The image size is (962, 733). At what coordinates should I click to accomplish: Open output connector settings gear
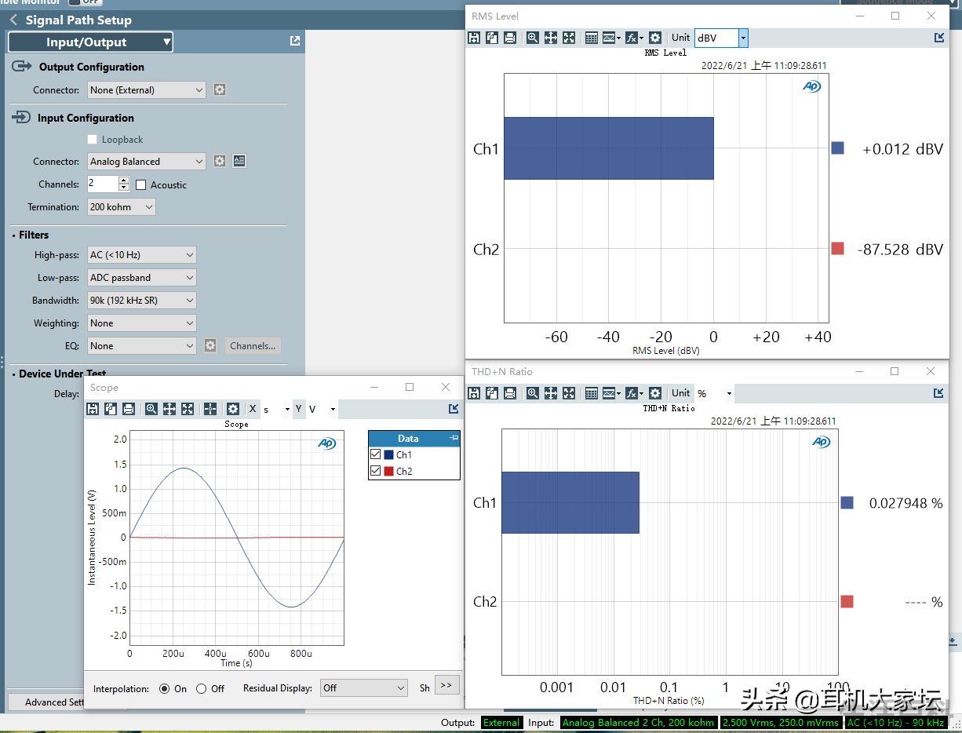pos(220,89)
